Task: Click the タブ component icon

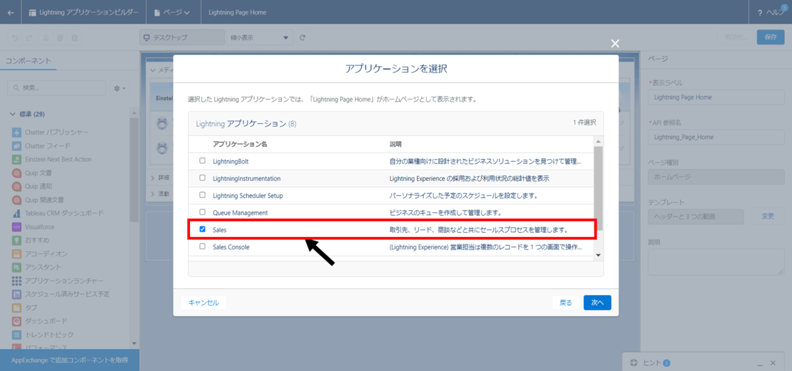Action: 16,308
